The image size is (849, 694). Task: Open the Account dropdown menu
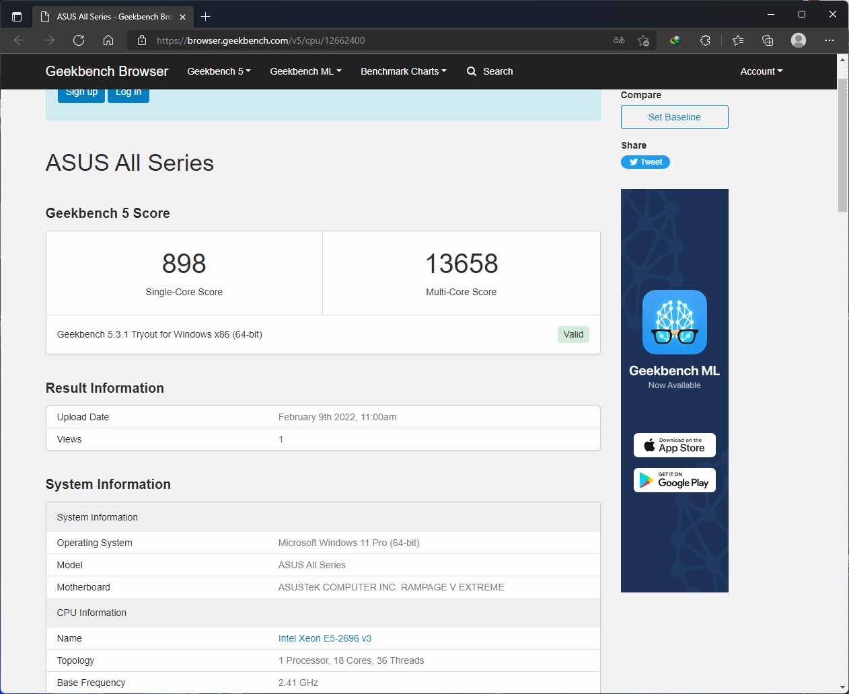click(x=762, y=71)
